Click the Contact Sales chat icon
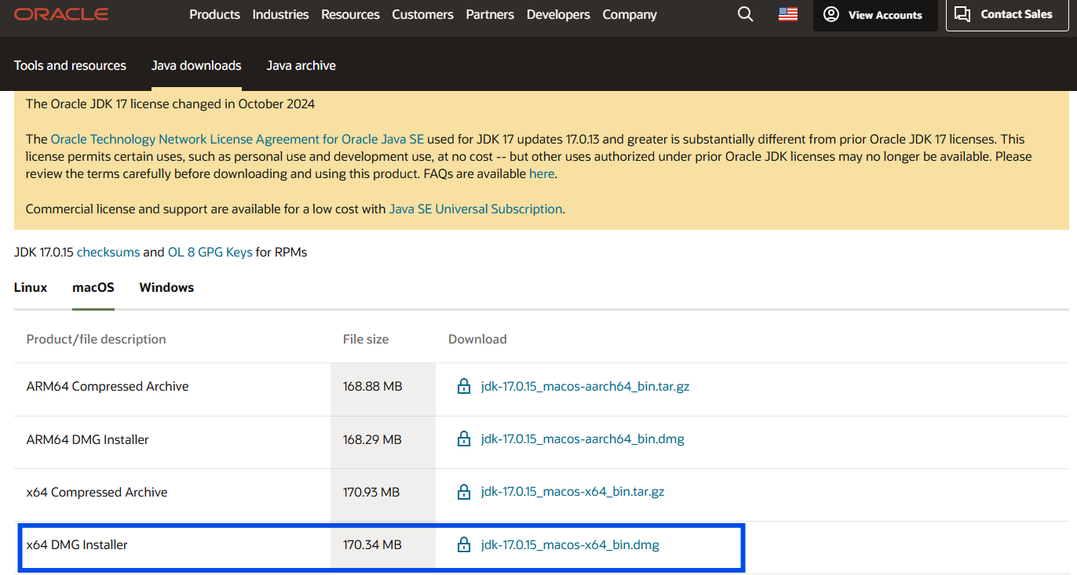 pos(962,14)
